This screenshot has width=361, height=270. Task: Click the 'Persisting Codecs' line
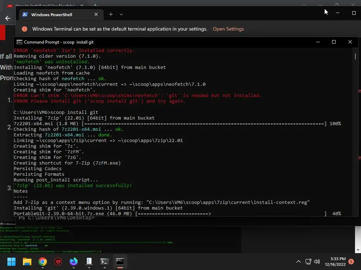tap(37, 168)
